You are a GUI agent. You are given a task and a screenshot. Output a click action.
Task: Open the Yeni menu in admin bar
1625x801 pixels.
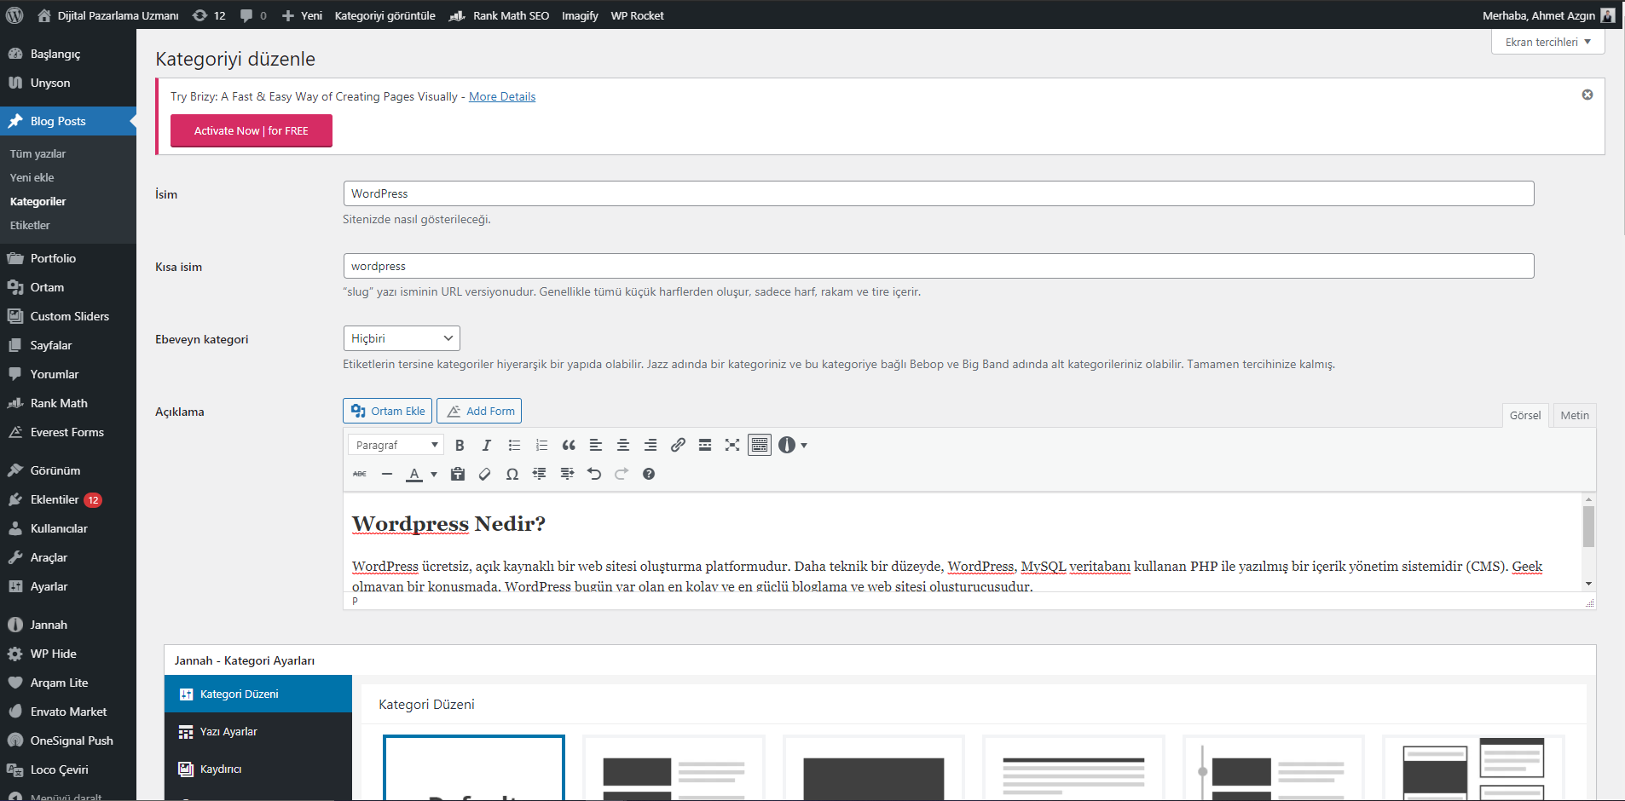pyautogui.click(x=302, y=15)
